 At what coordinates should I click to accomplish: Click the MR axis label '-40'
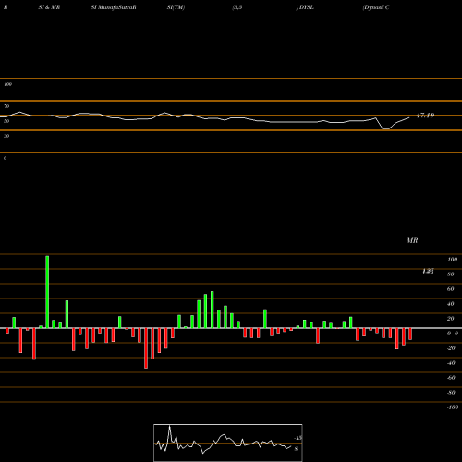pos(451,363)
